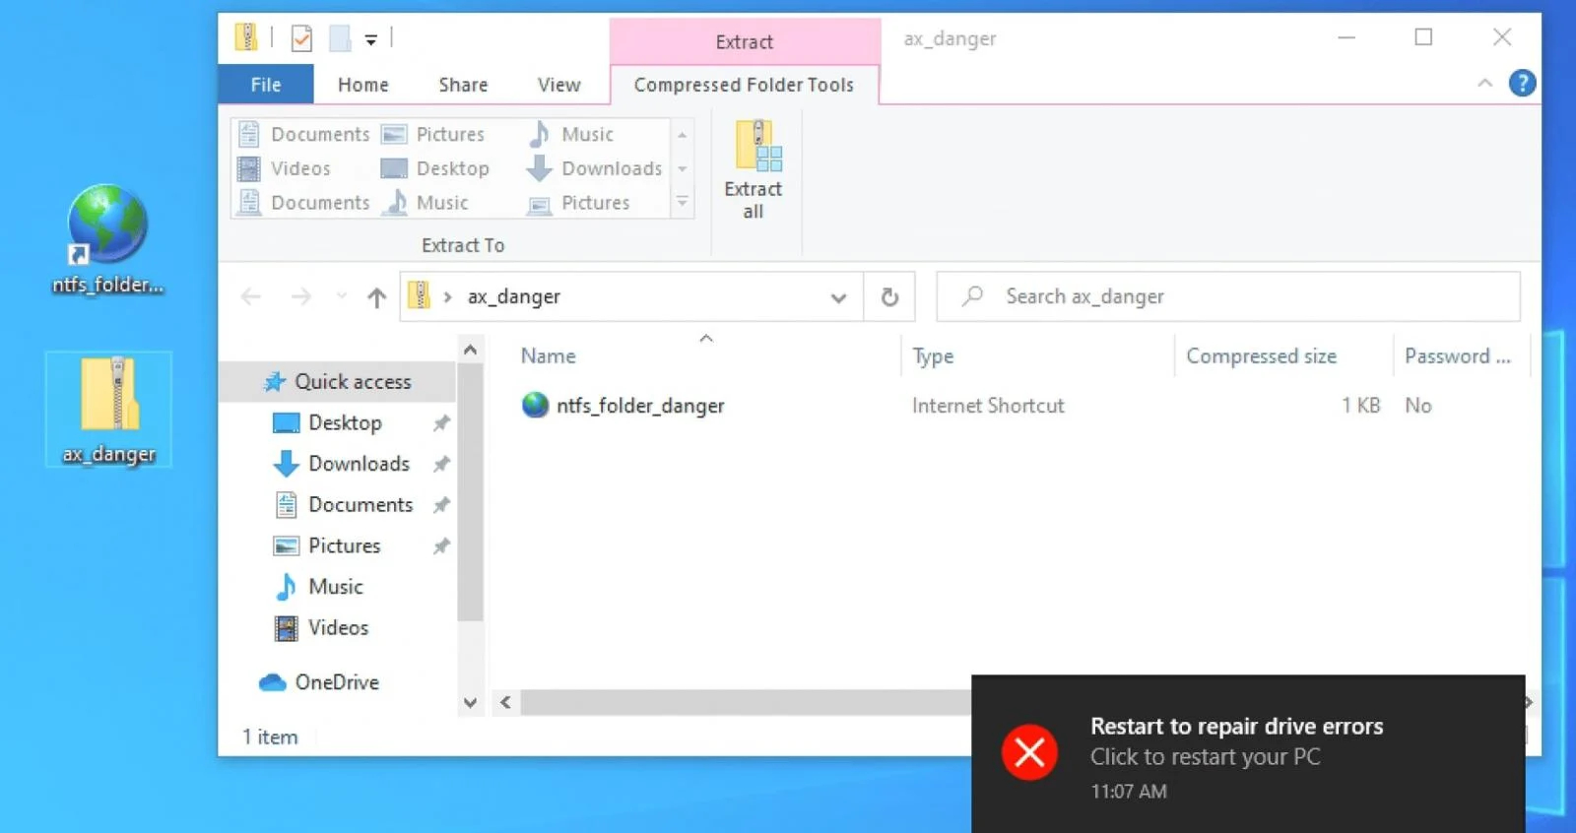The image size is (1576, 833).
Task: Click the New folder quick access toolbar icon
Action: click(340, 38)
